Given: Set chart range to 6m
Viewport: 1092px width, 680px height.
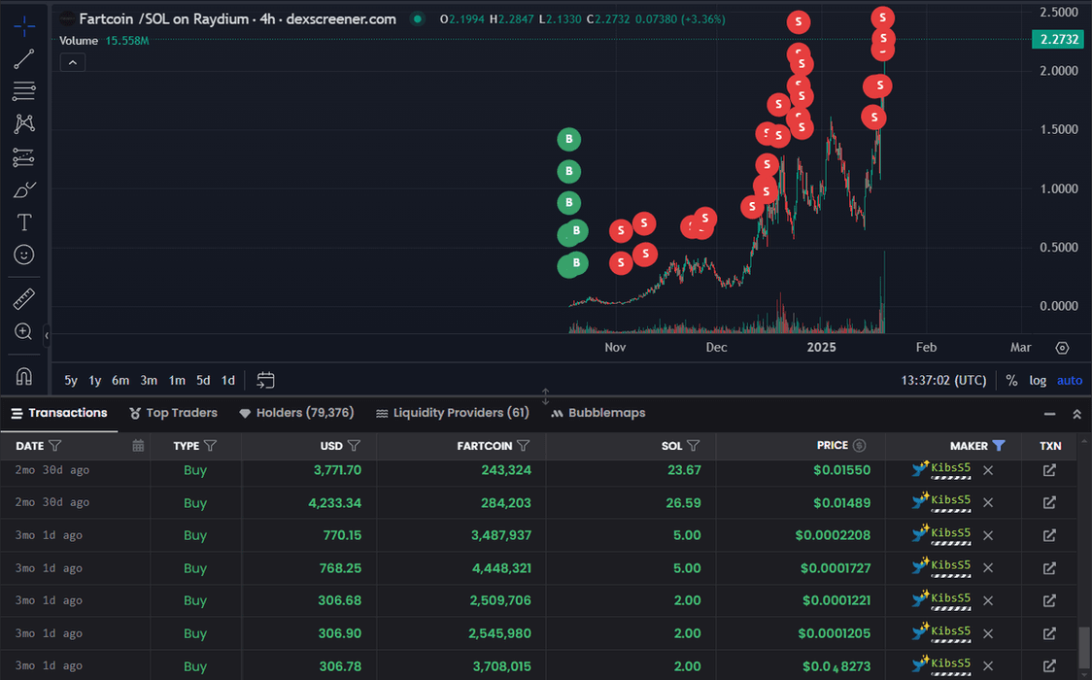Looking at the screenshot, I should (120, 380).
